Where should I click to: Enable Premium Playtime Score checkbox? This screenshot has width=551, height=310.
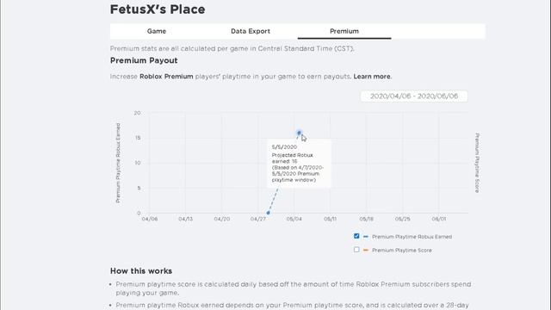(x=356, y=250)
